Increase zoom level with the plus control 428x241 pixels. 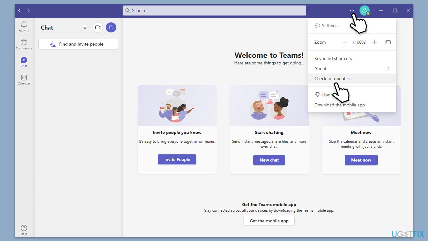click(374, 42)
